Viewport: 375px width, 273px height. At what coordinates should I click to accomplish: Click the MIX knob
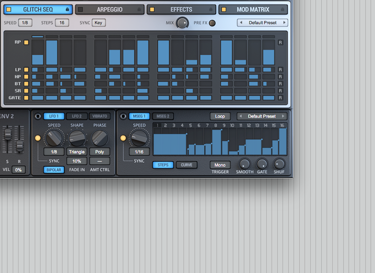(182, 23)
